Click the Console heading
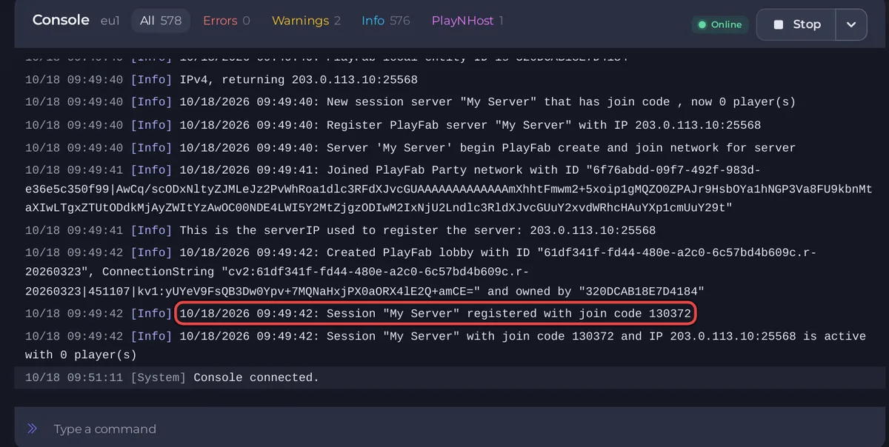This screenshot has width=889, height=447. point(61,20)
